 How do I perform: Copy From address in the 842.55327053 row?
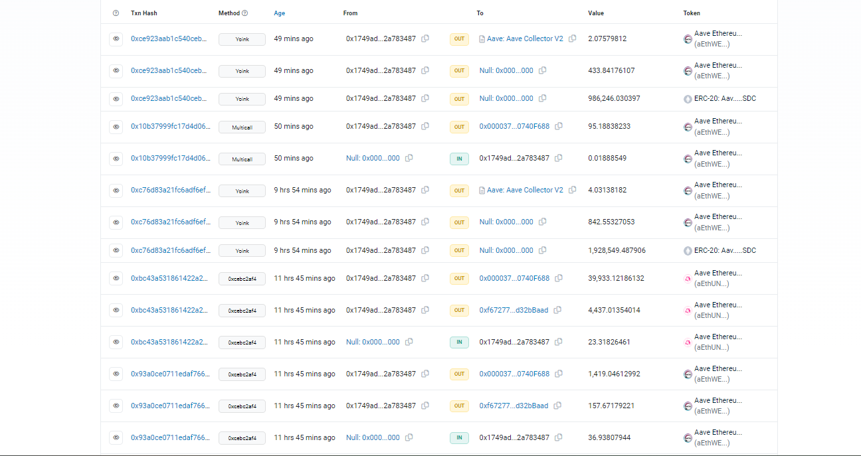pos(425,222)
